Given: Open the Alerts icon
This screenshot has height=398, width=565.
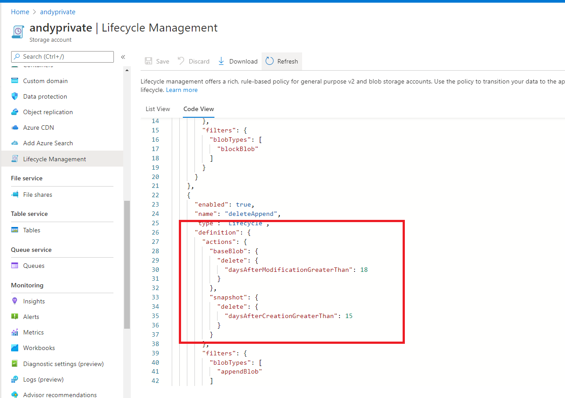Looking at the screenshot, I should pos(15,317).
